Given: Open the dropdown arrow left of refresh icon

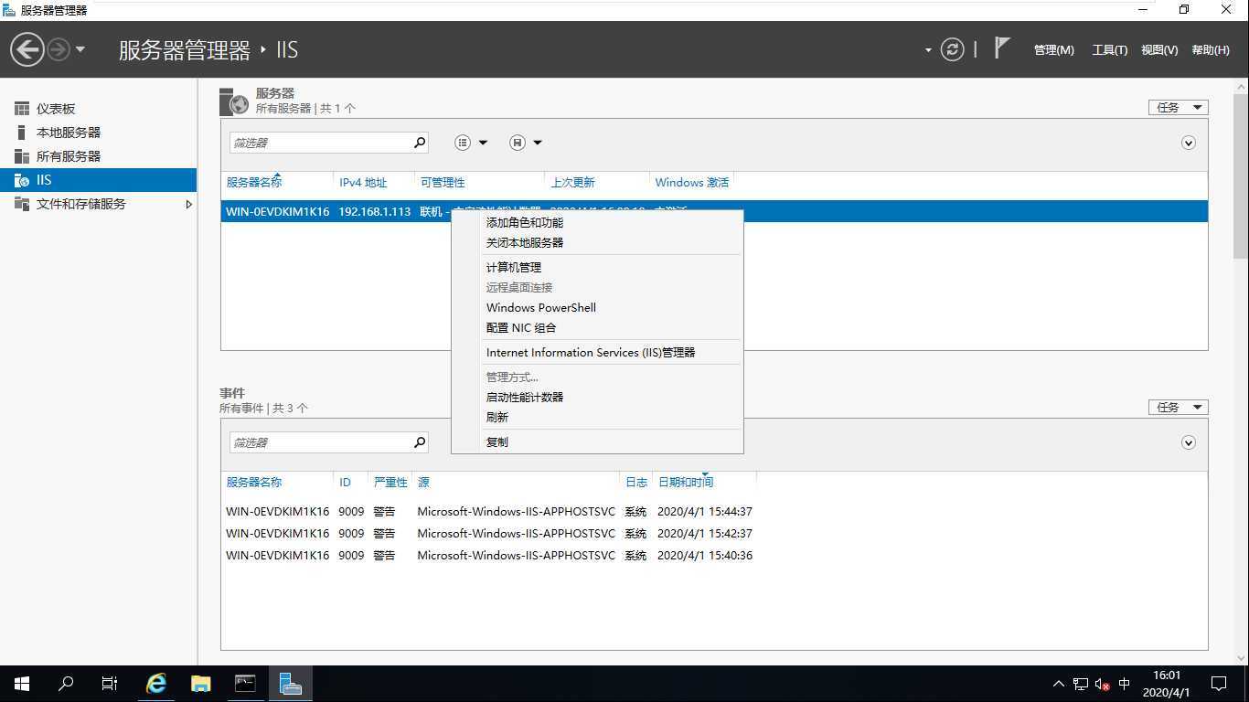Looking at the screenshot, I should pyautogui.click(x=928, y=50).
